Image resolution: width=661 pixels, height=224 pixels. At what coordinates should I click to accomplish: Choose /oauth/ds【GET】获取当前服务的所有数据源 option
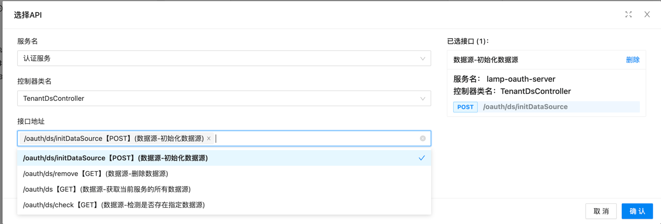click(107, 189)
